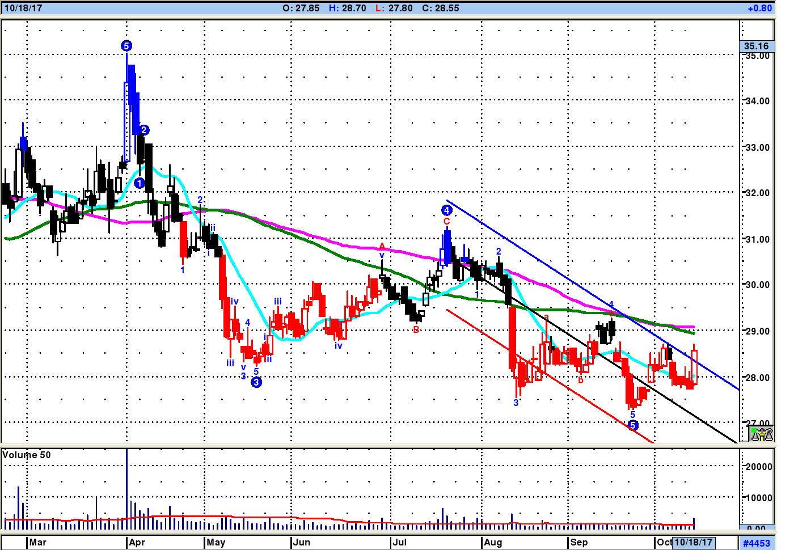Click the circled 2 marker beside the April candles
The height and width of the screenshot is (550, 794).
[144, 130]
